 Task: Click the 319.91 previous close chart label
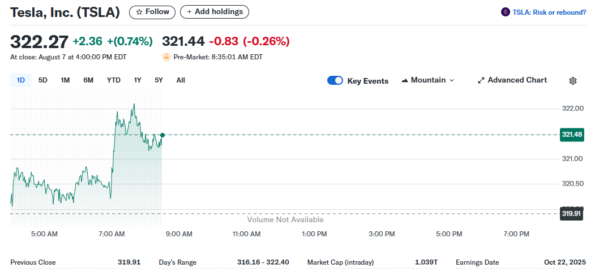(571, 214)
